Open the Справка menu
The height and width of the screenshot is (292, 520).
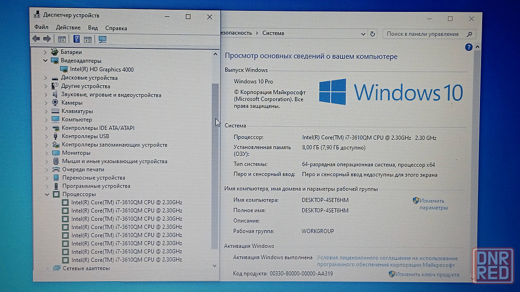(116, 28)
